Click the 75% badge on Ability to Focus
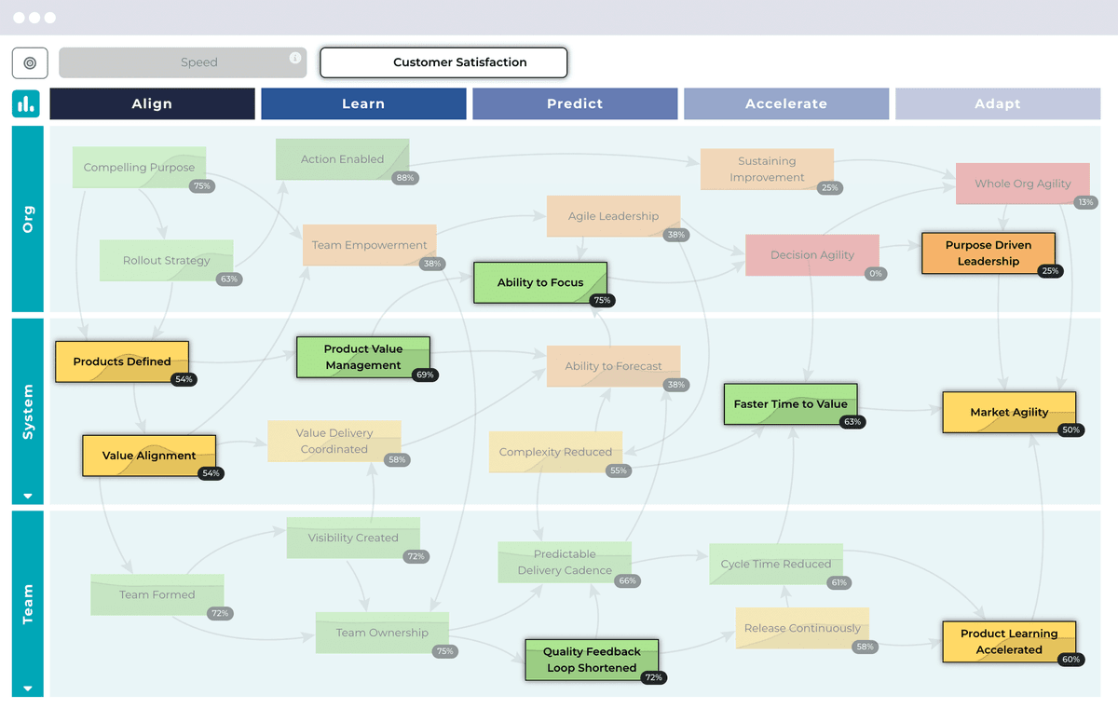Image resolution: width=1118 pixels, height=709 pixels. [601, 300]
